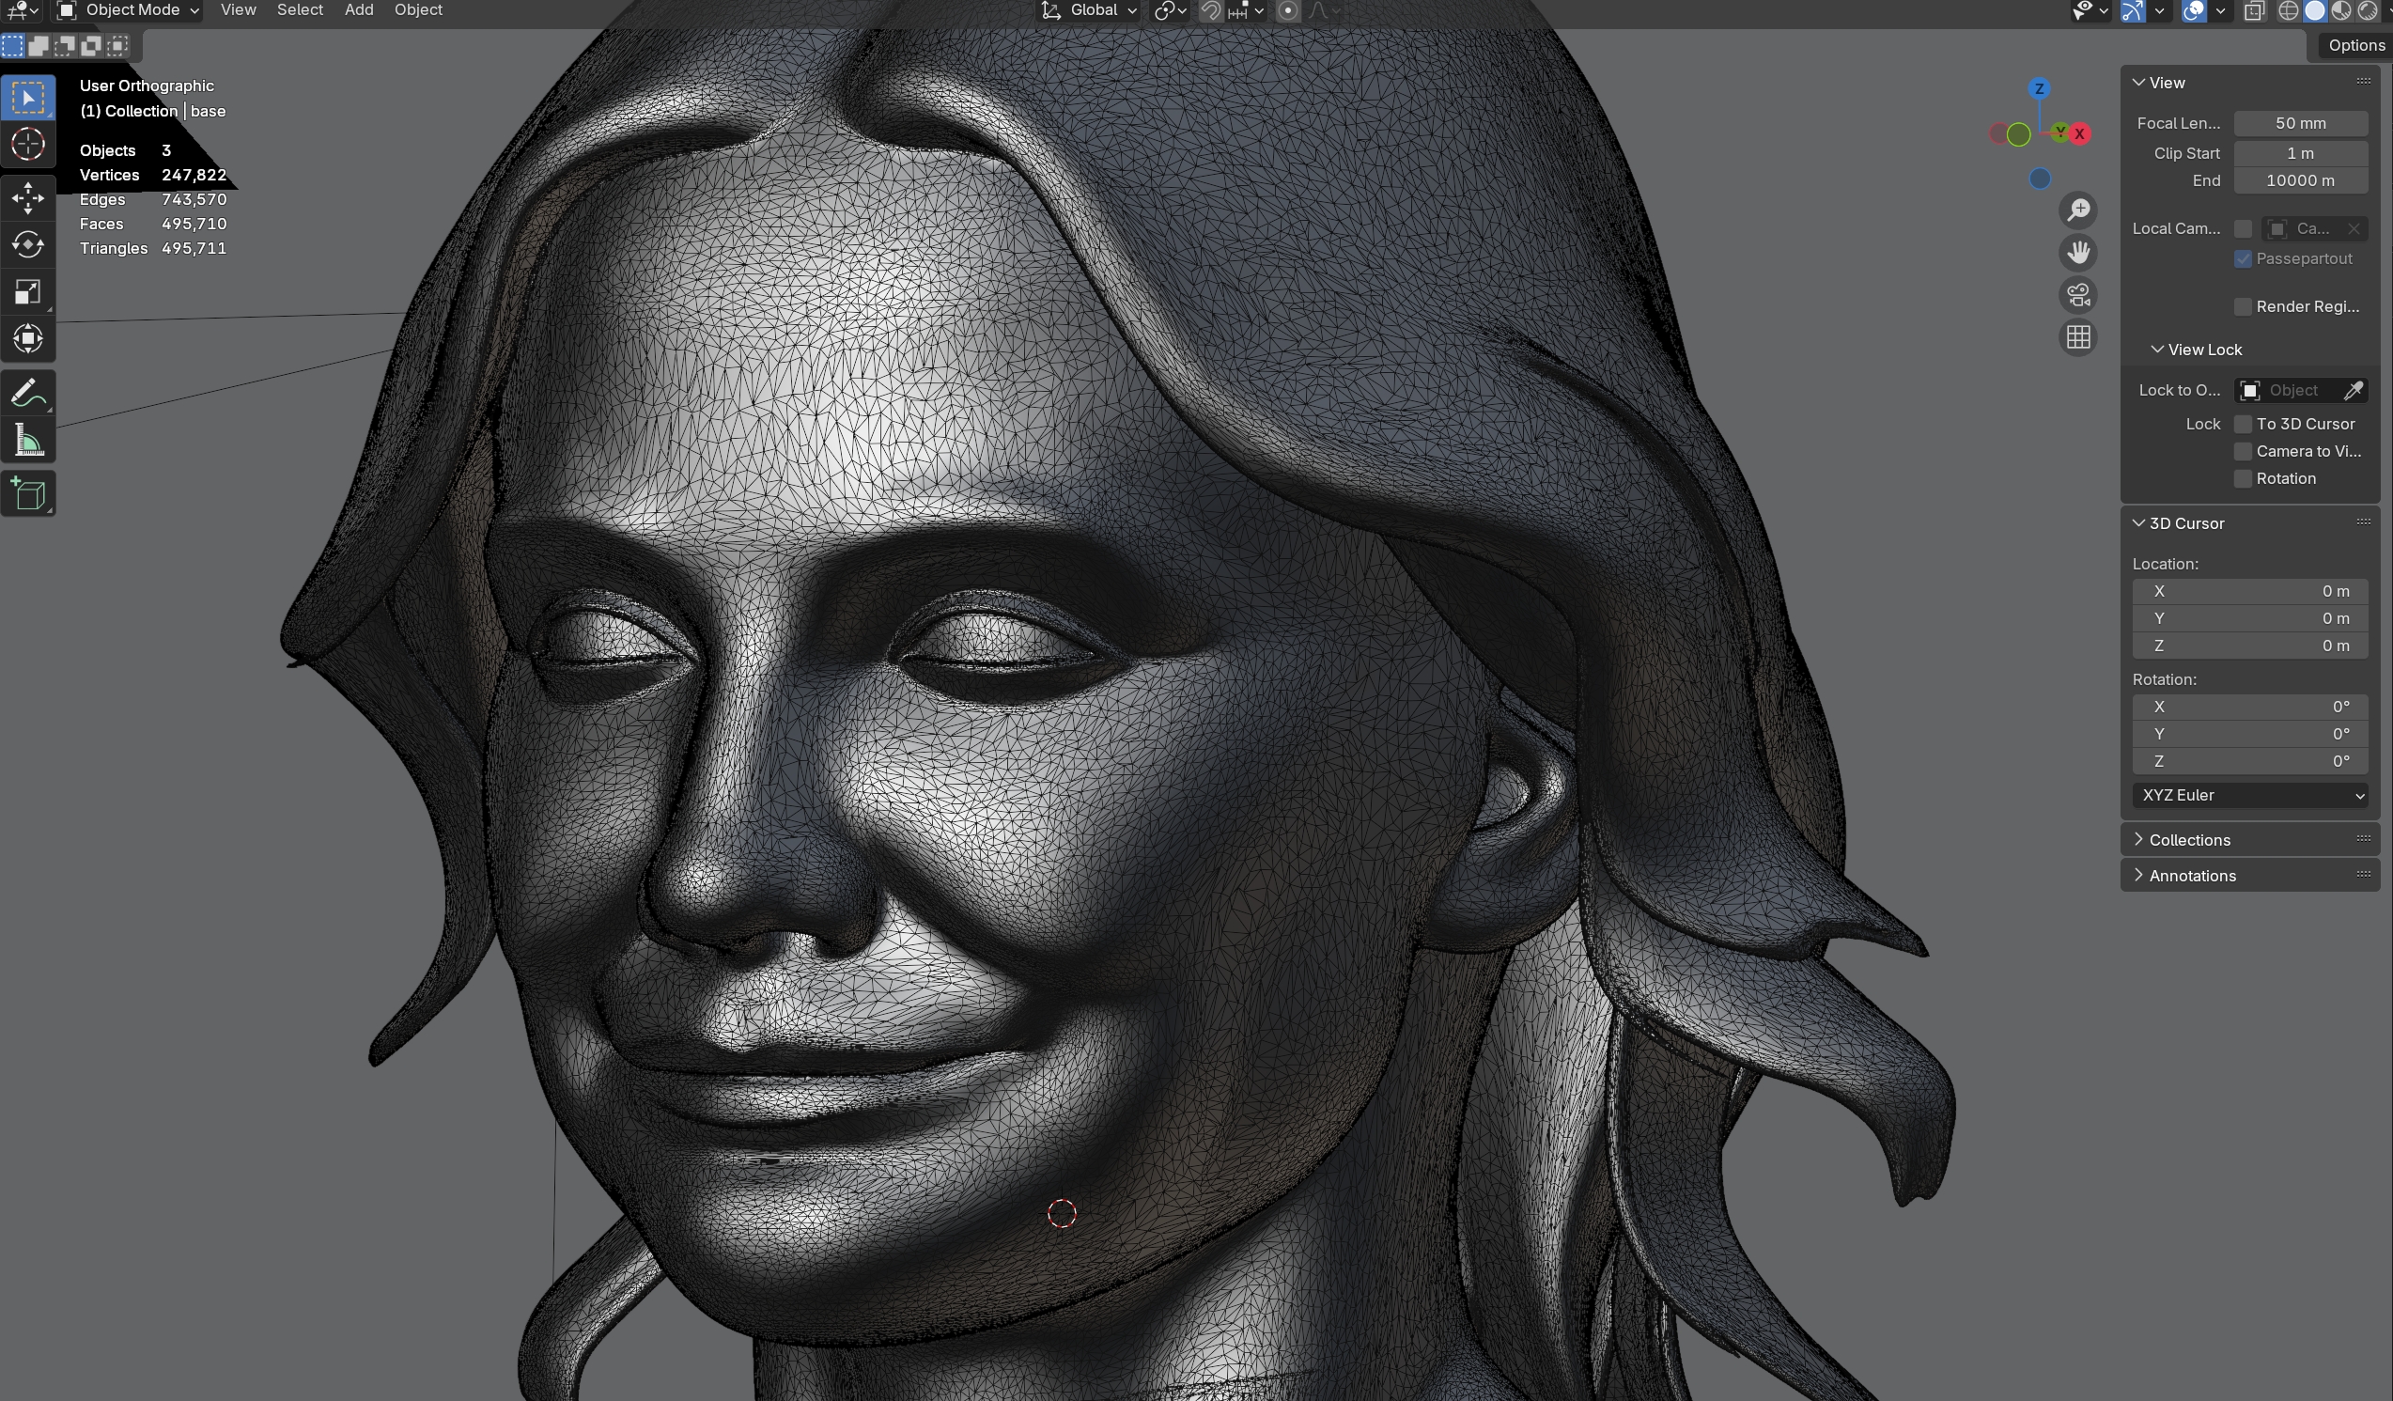
Task: Open the Select menu
Action: coord(299,10)
